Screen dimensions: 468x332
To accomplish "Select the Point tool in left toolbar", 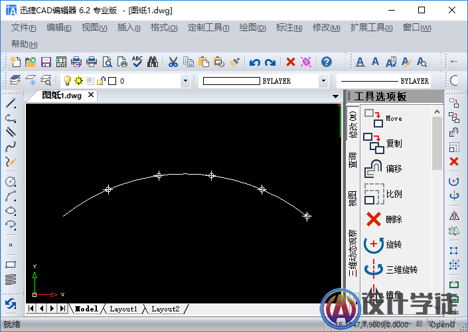I will pyautogui.click(x=11, y=245).
